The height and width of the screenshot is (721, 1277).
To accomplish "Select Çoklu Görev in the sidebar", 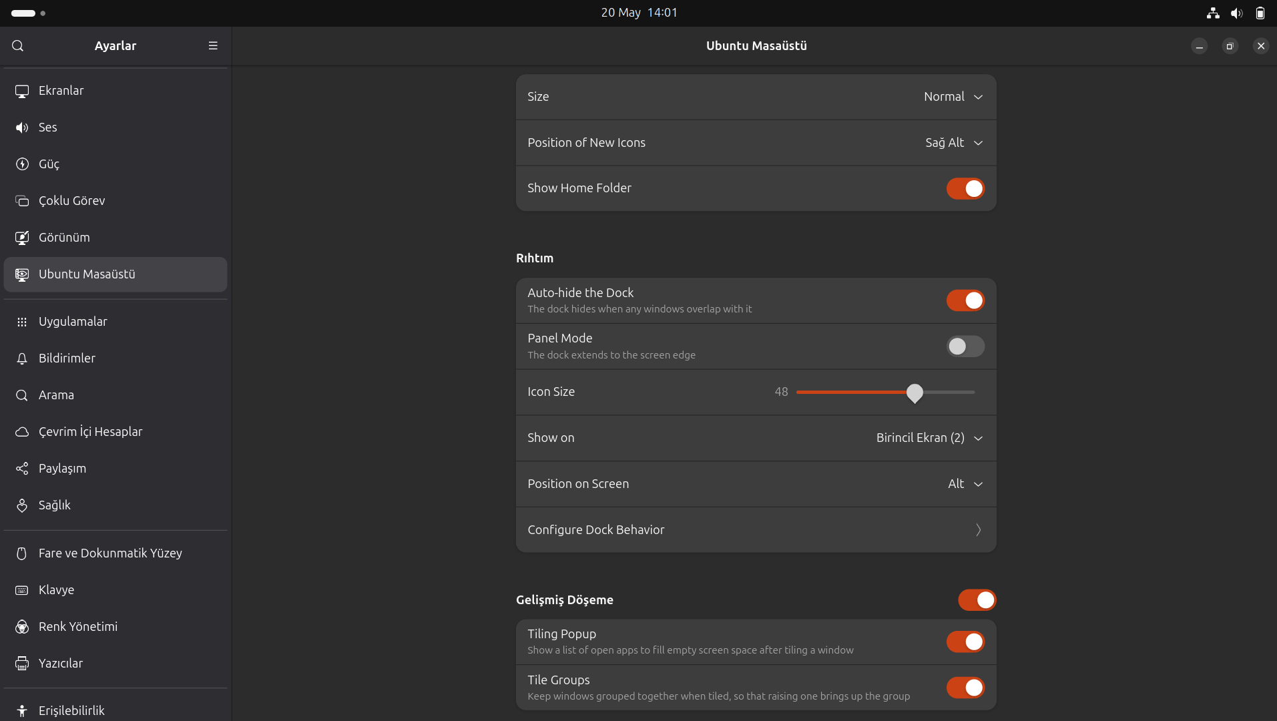I will click(71, 201).
